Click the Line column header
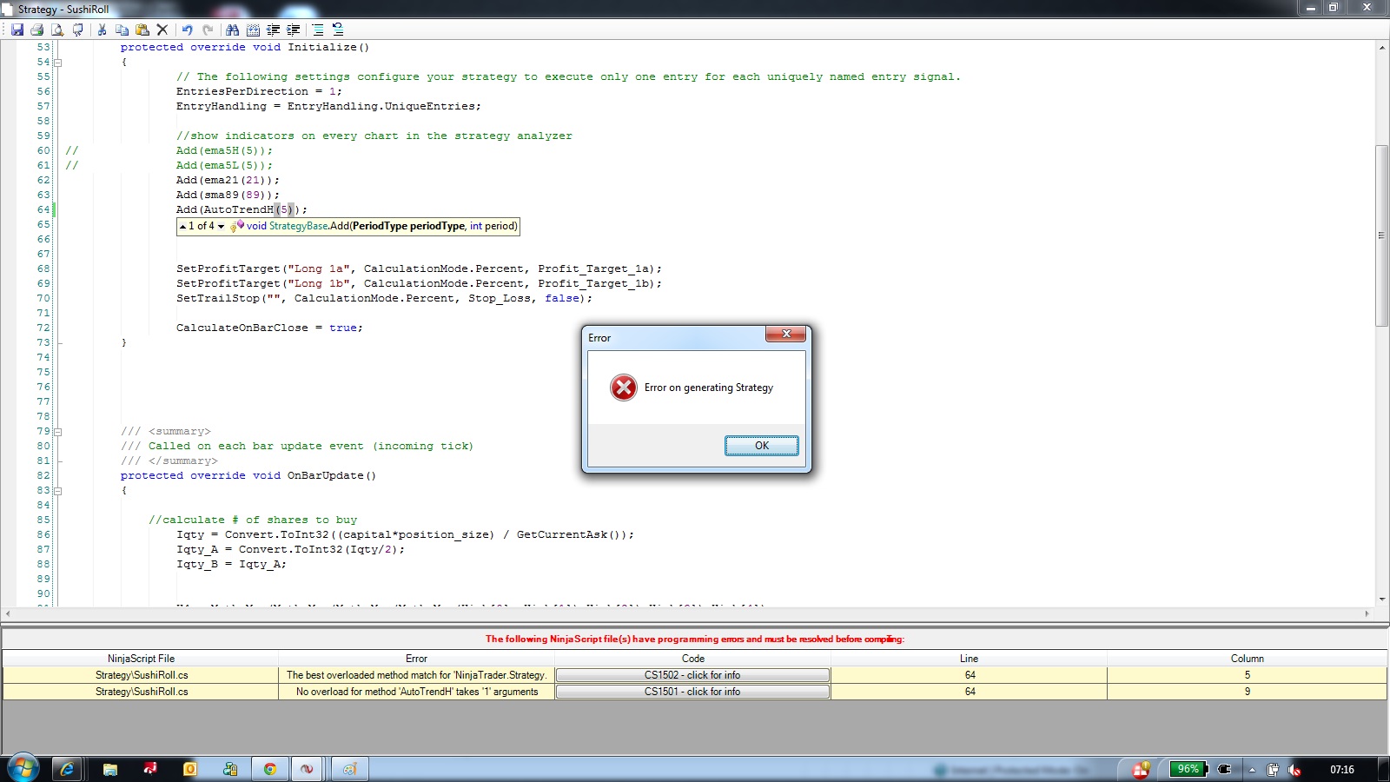 coord(969,659)
